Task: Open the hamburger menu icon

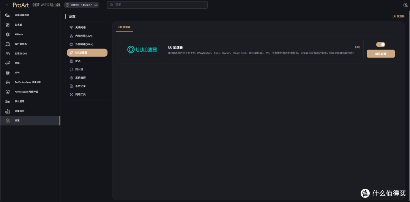Action: pyautogui.click(x=7, y=5)
